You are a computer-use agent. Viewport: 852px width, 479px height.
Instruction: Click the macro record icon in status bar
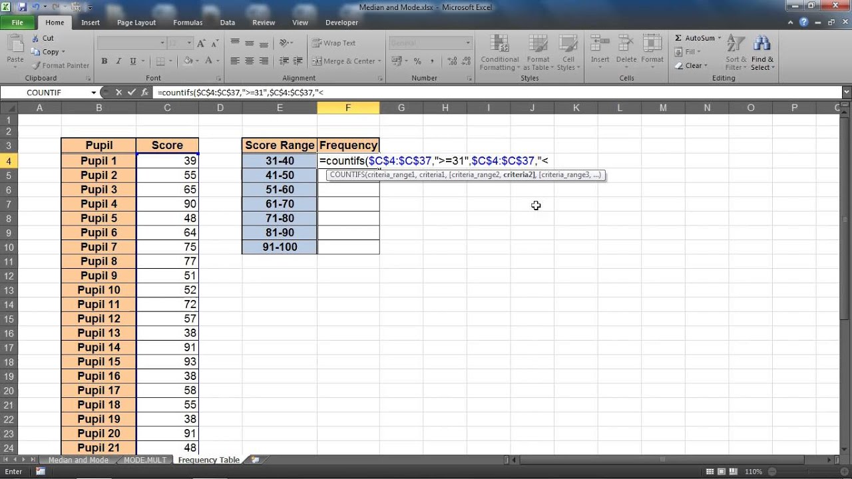(x=40, y=472)
